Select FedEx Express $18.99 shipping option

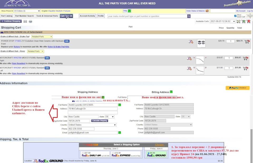[x=113, y=153]
